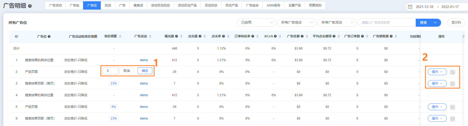
Task: Click the demo campaign link in row 1
Action: coord(144,60)
